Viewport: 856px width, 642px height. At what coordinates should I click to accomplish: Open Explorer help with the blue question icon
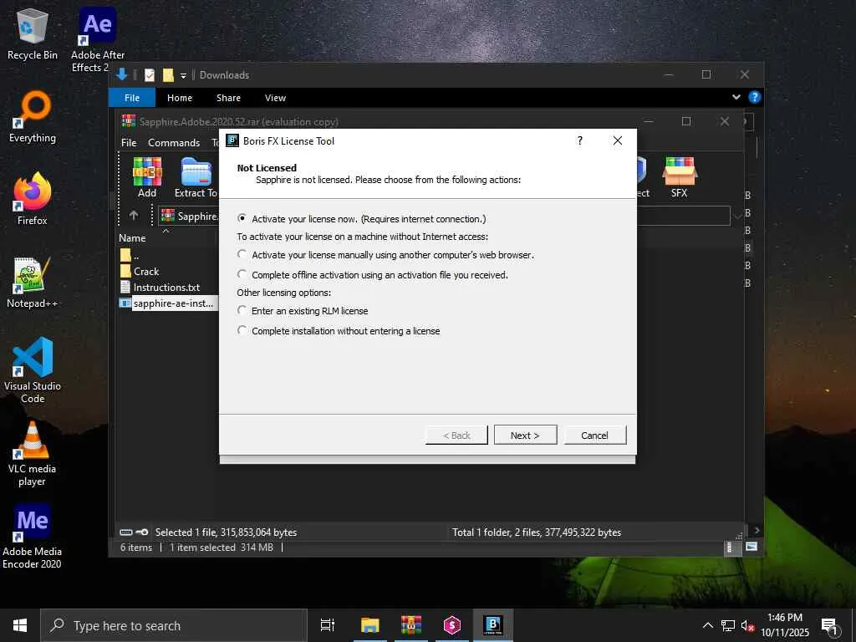[x=755, y=97]
